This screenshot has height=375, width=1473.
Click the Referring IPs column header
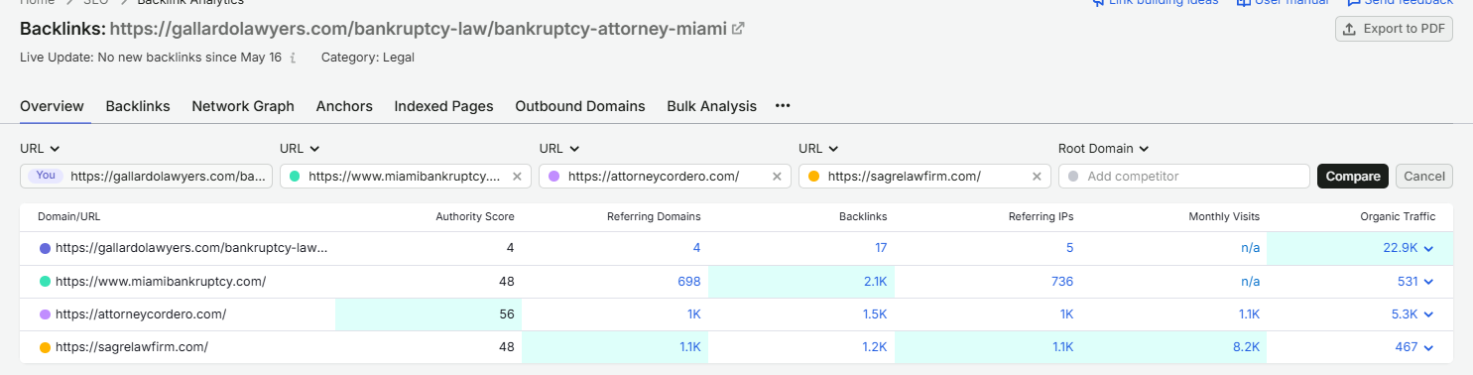1042,216
